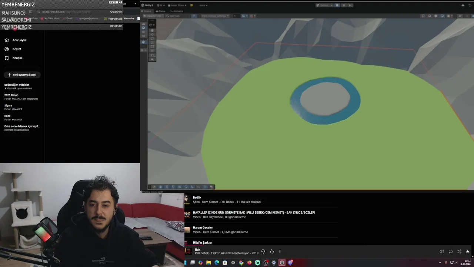
Task: Open more options for the song Bak
Action: click(280, 251)
